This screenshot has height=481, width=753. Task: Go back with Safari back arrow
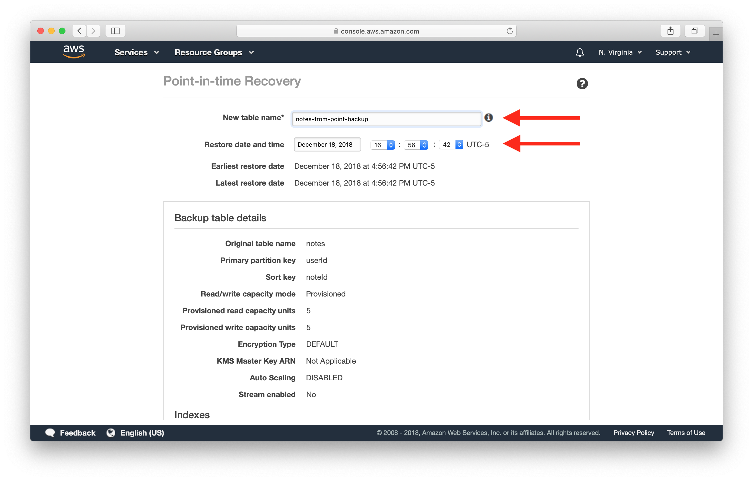click(x=80, y=31)
